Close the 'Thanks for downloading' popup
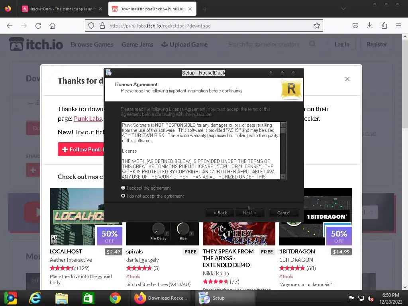This screenshot has height=306, width=408. point(347,79)
